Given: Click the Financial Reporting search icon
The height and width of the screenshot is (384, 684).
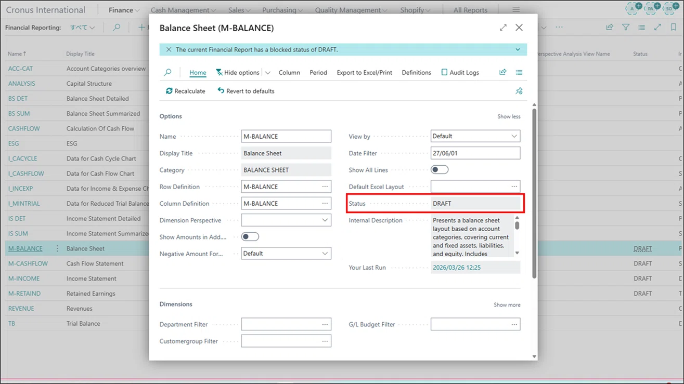Looking at the screenshot, I should [117, 28].
